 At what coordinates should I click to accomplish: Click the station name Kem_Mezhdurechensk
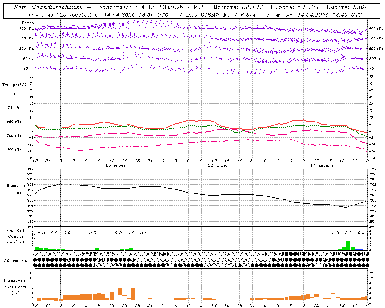(48, 7)
